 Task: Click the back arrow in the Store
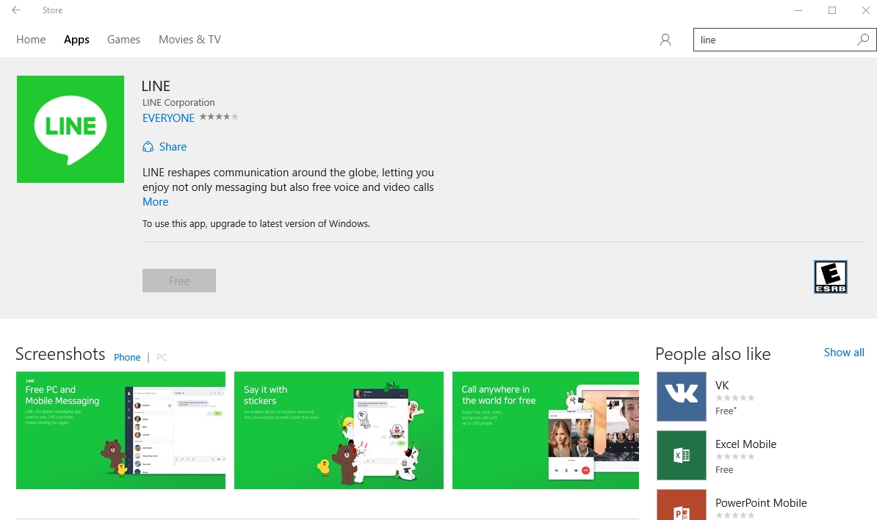[x=16, y=10]
